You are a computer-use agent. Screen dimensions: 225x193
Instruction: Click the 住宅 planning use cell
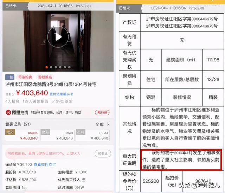[x=151, y=79]
